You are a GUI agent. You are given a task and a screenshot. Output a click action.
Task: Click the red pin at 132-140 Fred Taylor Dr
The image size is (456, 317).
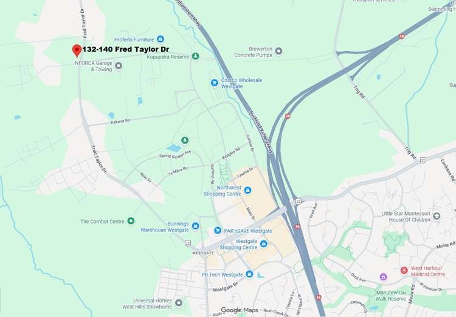pos(77,51)
